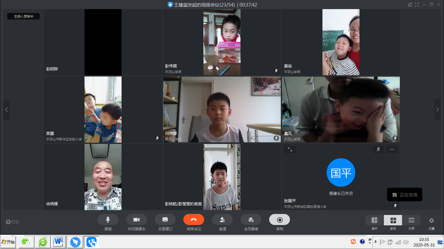Open Word from the taskbar

pyautogui.click(x=59, y=242)
